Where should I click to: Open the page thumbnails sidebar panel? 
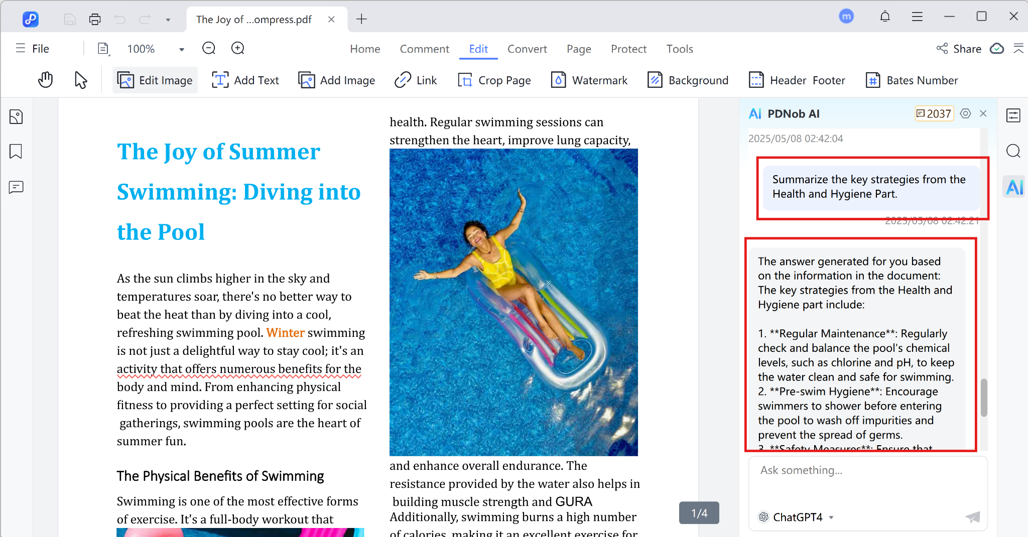coord(16,117)
